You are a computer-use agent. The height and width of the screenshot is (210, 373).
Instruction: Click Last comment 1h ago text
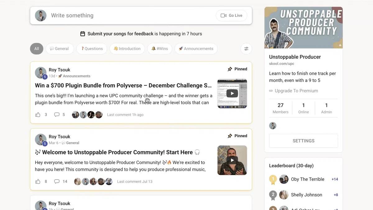click(x=125, y=114)
